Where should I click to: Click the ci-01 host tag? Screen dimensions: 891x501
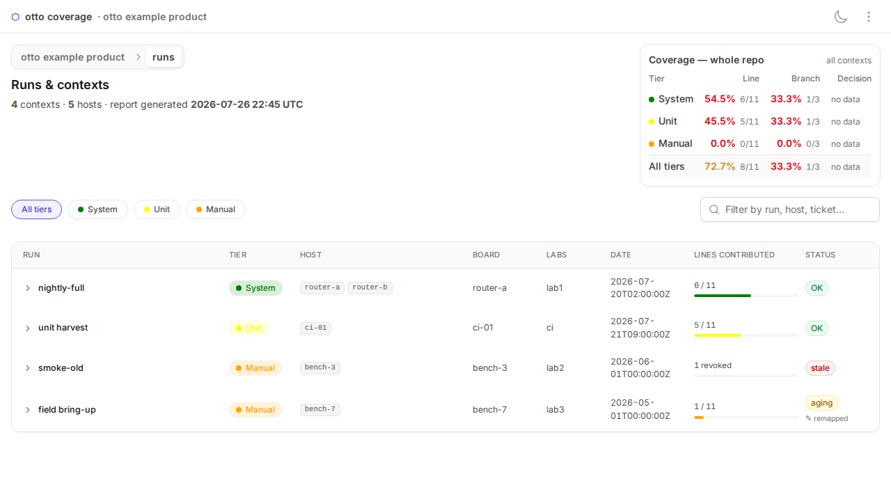[315, 328]
